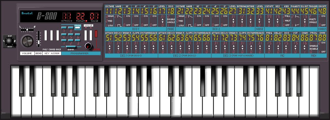Toggle the white Prog button
This screenshot has height=120, width=330.
77,28
